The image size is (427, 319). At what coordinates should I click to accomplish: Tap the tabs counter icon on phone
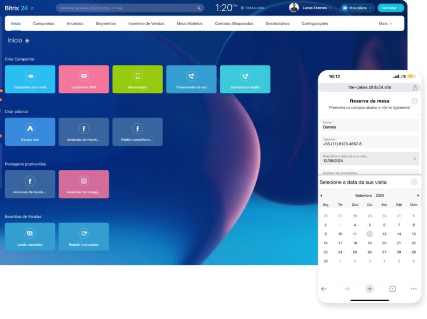click(392, 289)
